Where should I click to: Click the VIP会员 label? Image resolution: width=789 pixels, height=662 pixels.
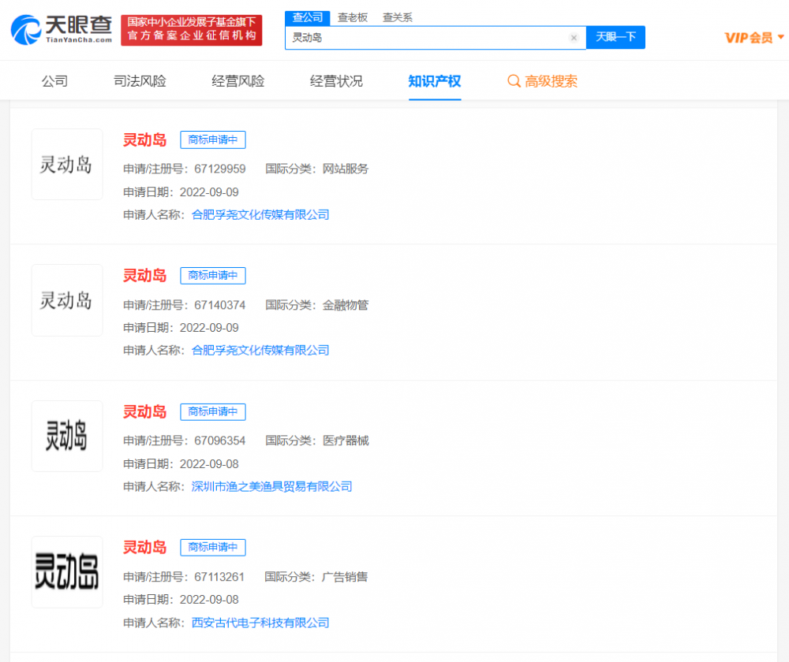tap(749, 38)
